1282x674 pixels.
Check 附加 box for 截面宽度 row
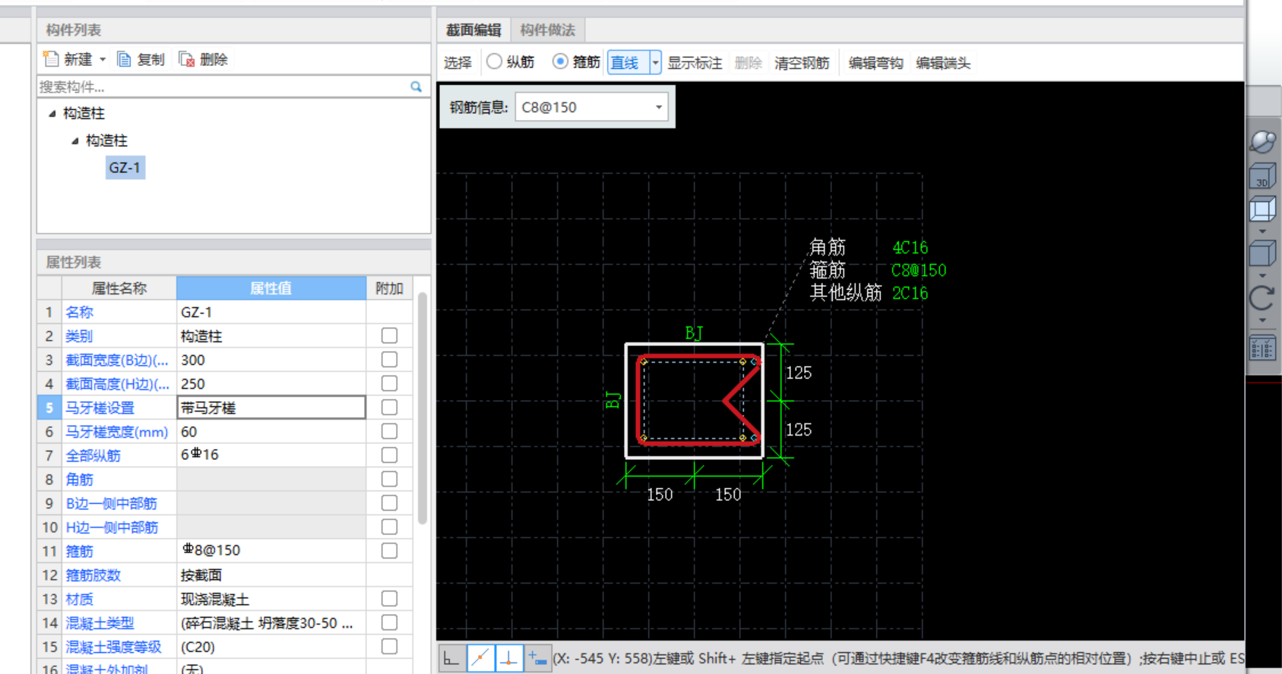point(389,359)
